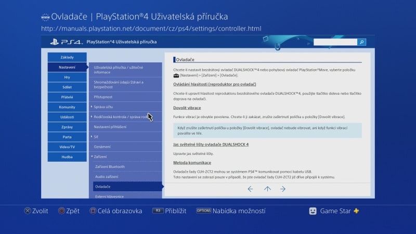Viewport: 416px width, 234px height.
Task: Click the OPTIONS Nabídka možností icon
Action: pyautogui.click(x=203, y=211)
